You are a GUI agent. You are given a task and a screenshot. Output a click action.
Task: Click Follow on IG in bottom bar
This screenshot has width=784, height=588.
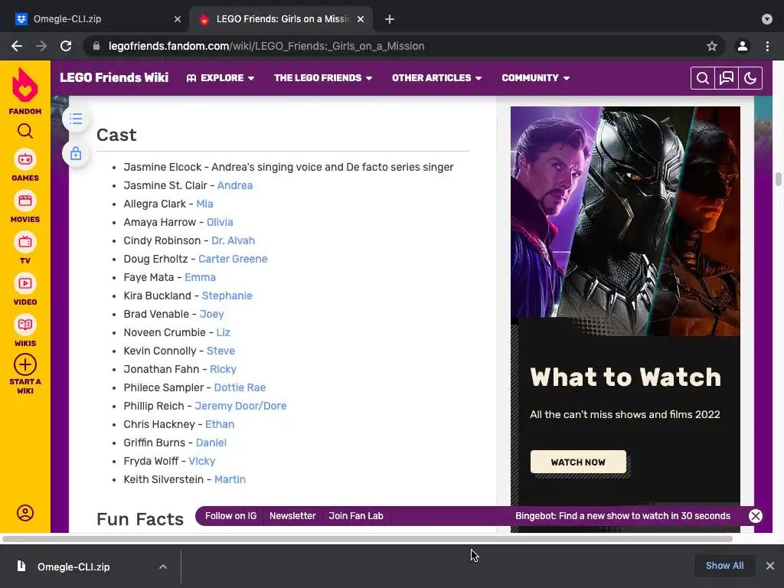point(230,516)
